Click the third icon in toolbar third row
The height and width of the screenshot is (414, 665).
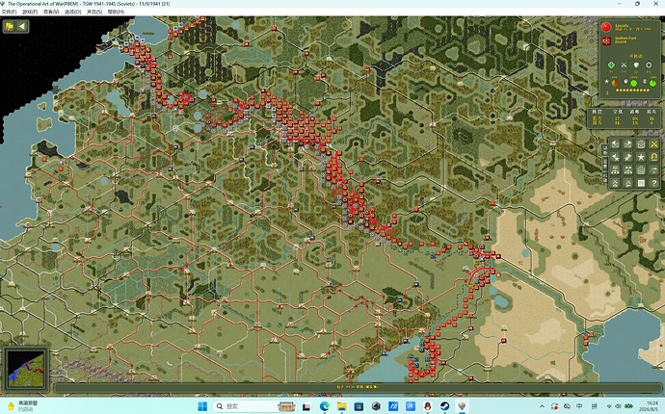(x=641, y=169)
